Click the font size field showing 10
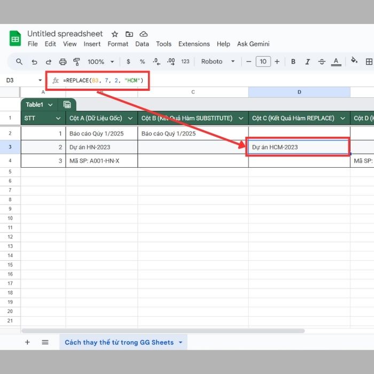Viewport: 374px width, 374px height. (x=263, y=61)
